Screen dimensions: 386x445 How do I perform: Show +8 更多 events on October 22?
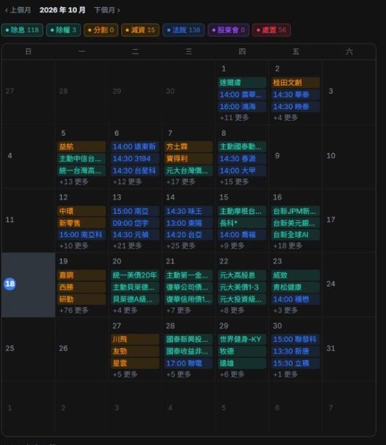coord(232,310)
